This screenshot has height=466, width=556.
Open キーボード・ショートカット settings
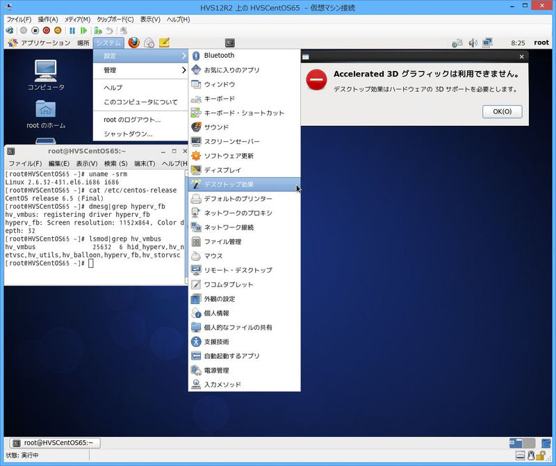tap(245, 113)
